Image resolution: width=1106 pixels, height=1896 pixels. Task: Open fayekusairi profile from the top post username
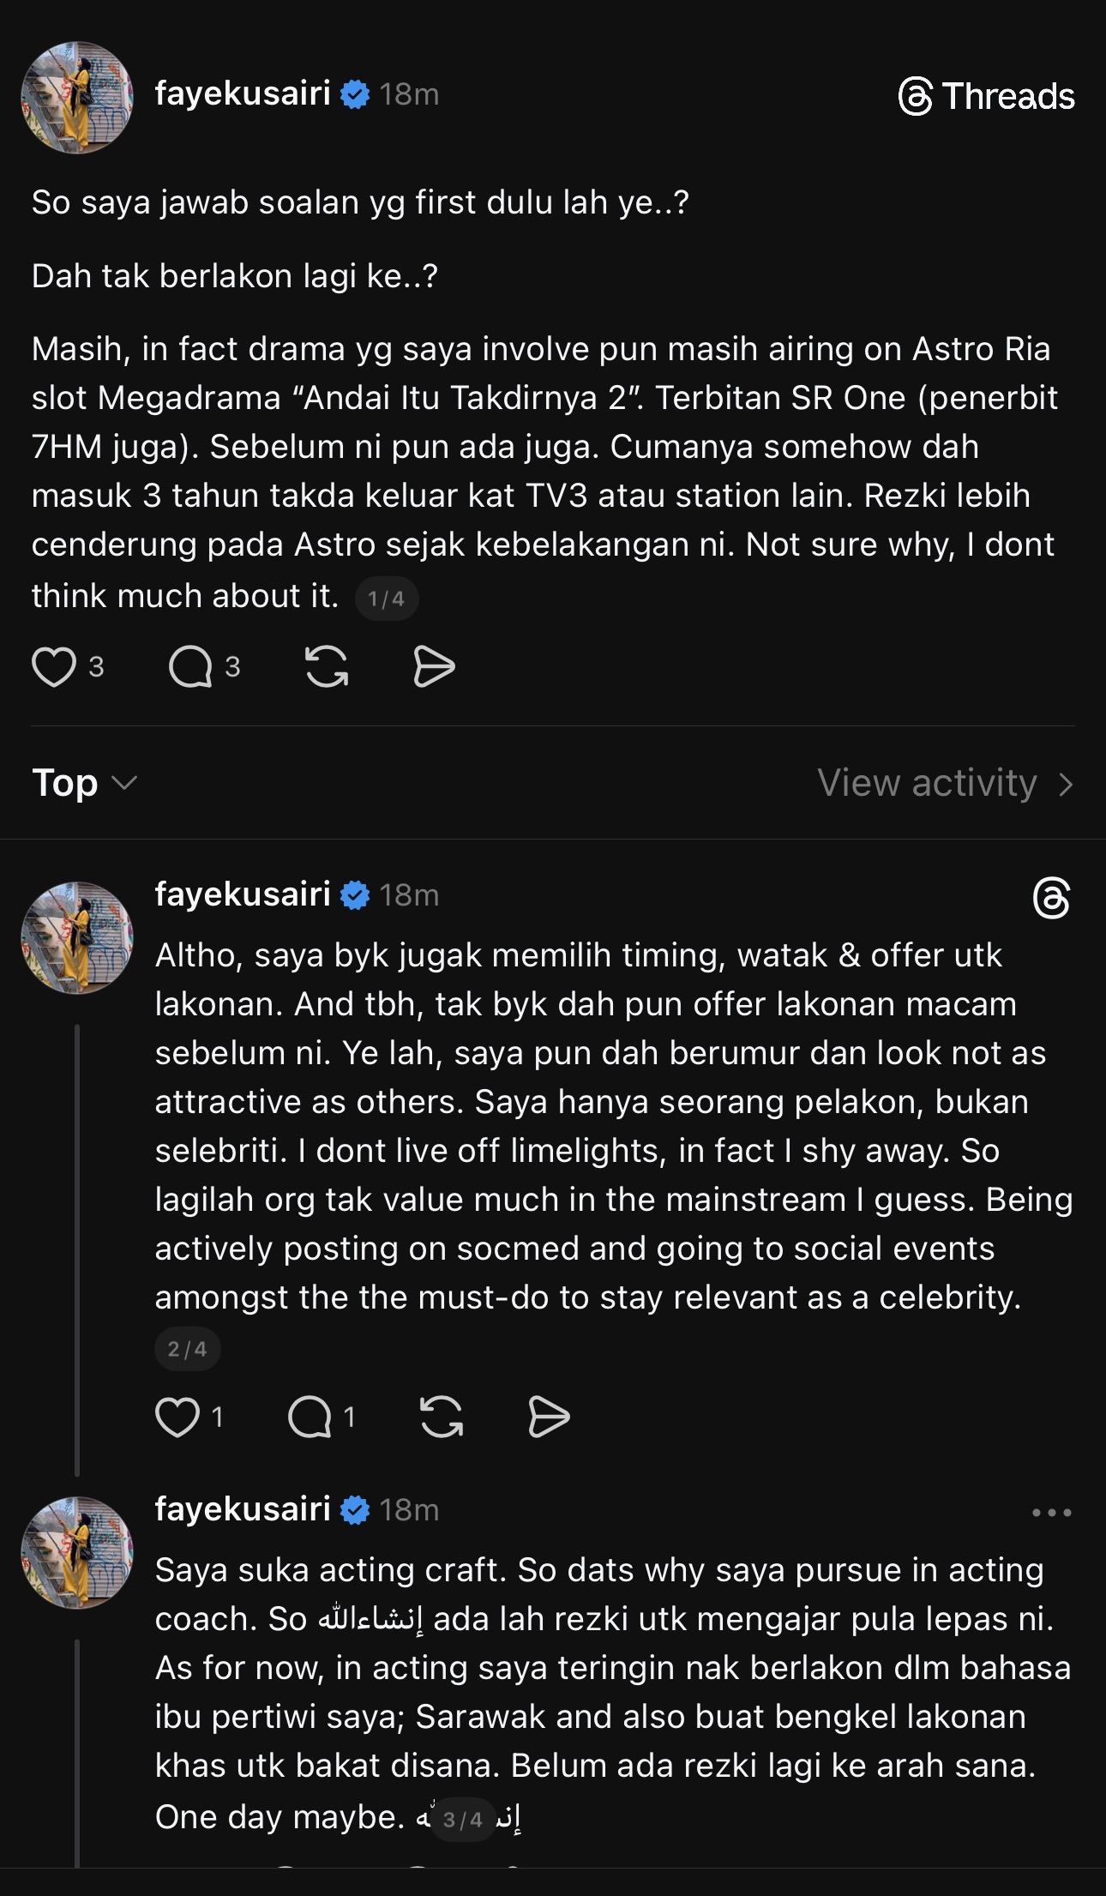243,93
